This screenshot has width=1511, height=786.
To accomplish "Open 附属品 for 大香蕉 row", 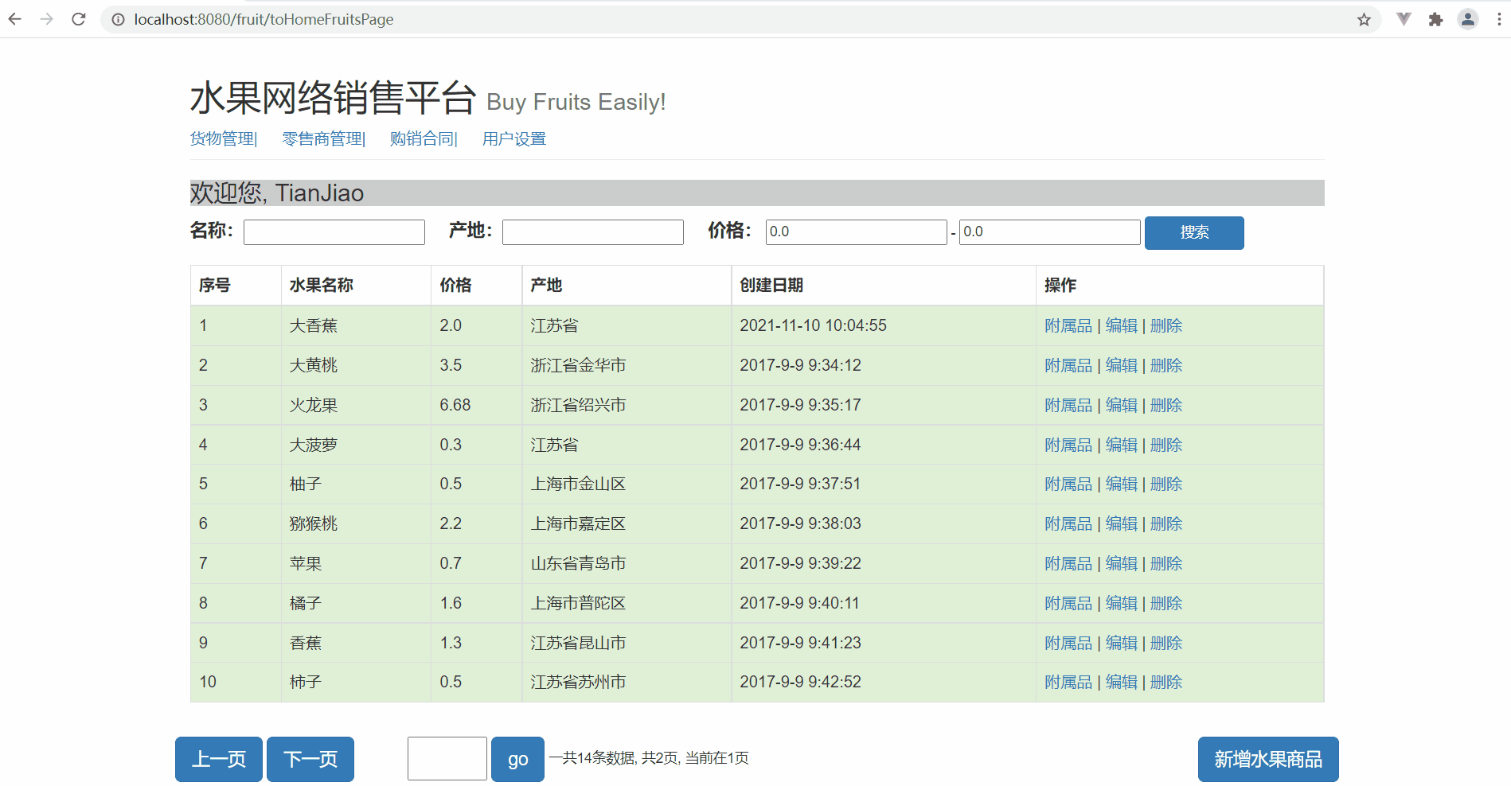I will point(1068,325).
